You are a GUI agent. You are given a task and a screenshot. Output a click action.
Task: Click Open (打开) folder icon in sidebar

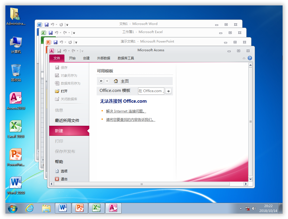[x=57, y=91]
